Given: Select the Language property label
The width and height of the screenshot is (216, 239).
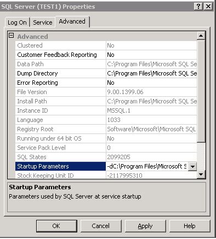Looking at the screenshot, I should coord(60,120).
